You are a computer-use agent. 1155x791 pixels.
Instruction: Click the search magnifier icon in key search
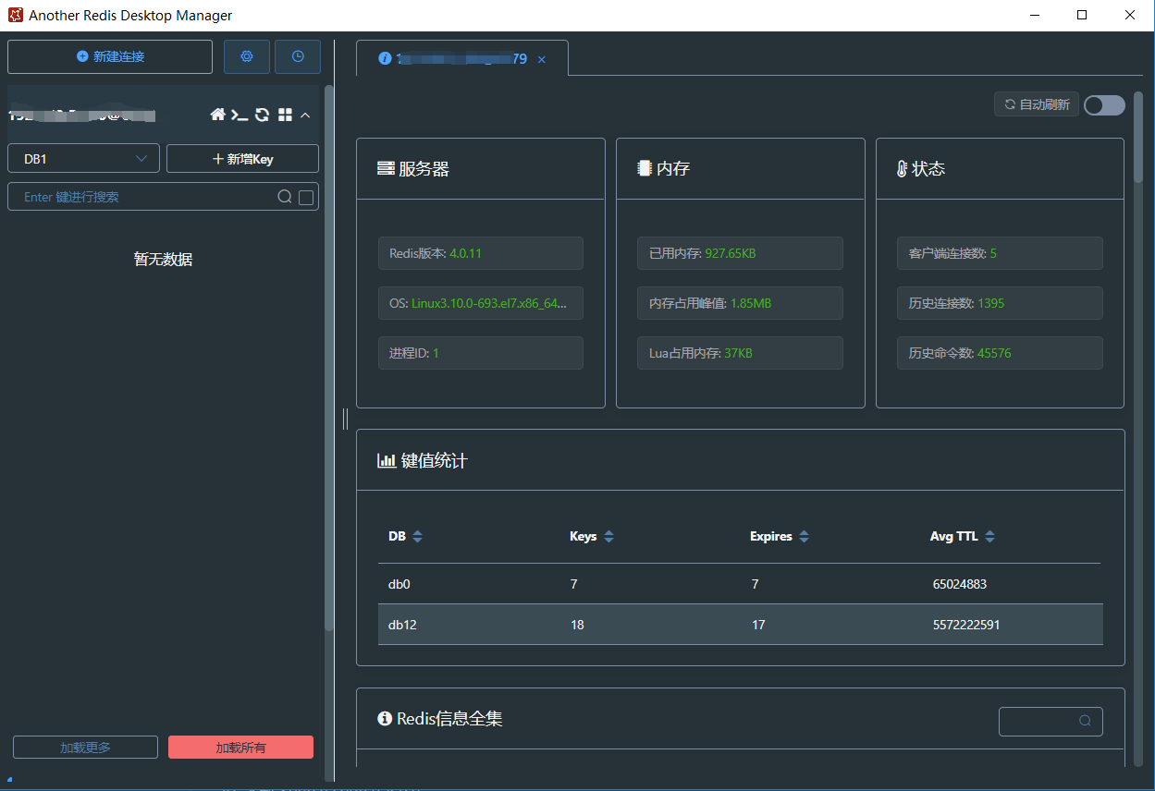point(285,197)
